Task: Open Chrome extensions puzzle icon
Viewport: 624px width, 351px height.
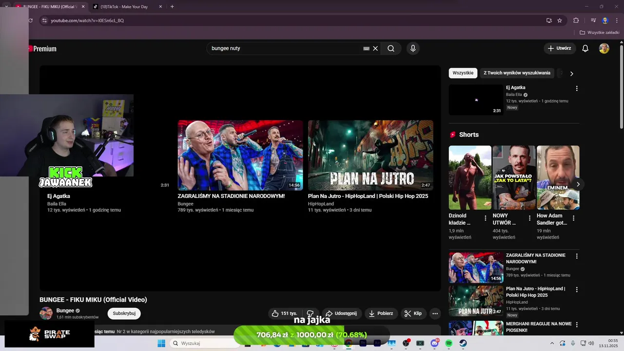Action: tap(576, 20)
